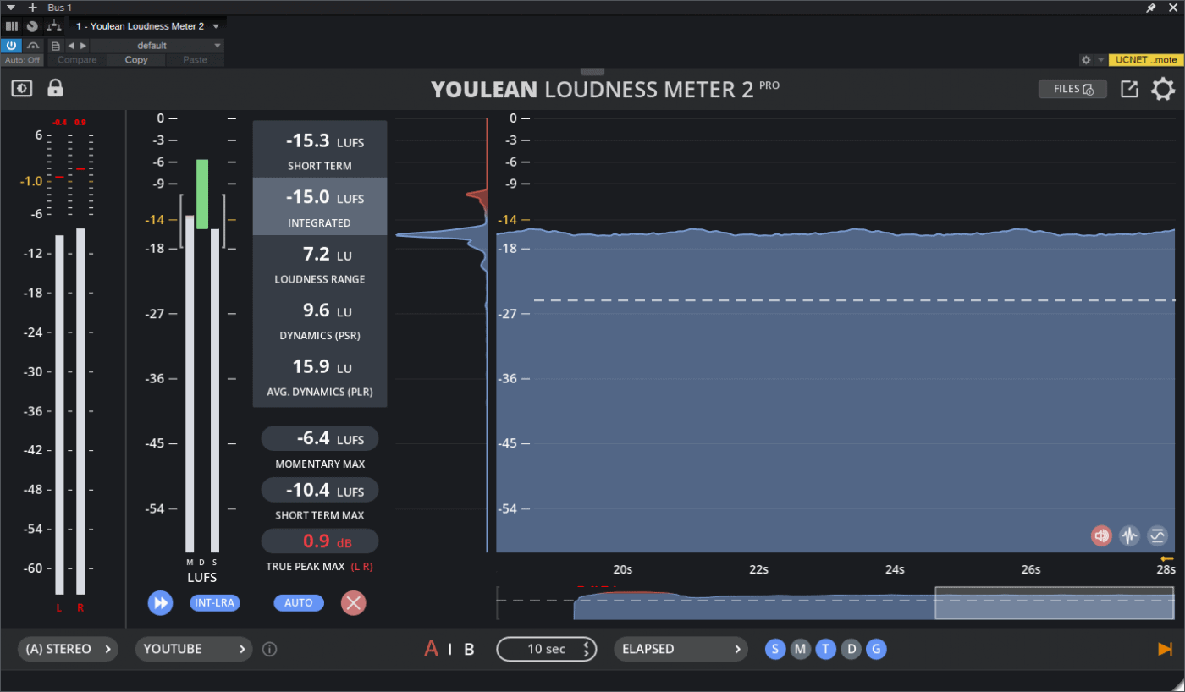
Task: Open plugin settings with the large gear icon
Action: (1163, 89)
